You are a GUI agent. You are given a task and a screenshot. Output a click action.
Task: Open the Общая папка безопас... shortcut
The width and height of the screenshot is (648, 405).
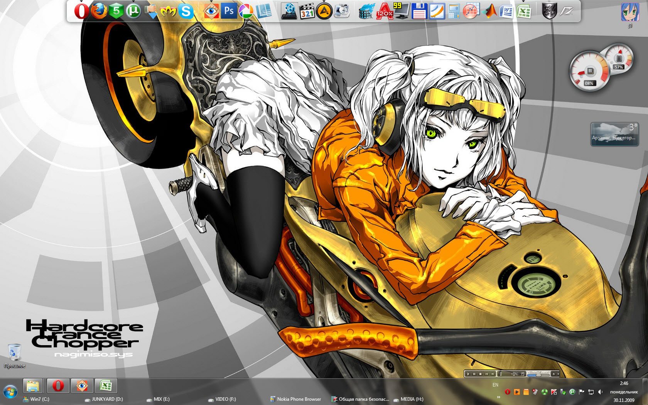[x=360, y=399]
